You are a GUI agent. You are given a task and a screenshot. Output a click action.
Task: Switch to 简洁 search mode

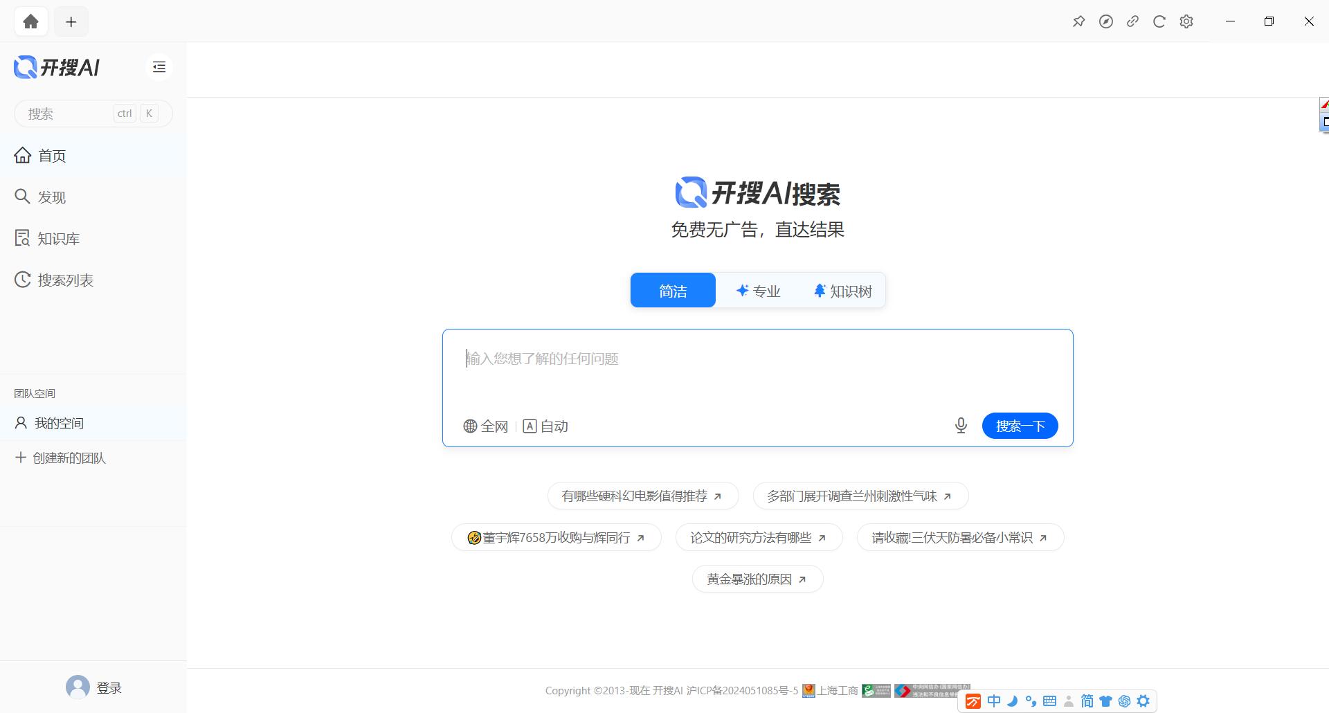(673, 291)
